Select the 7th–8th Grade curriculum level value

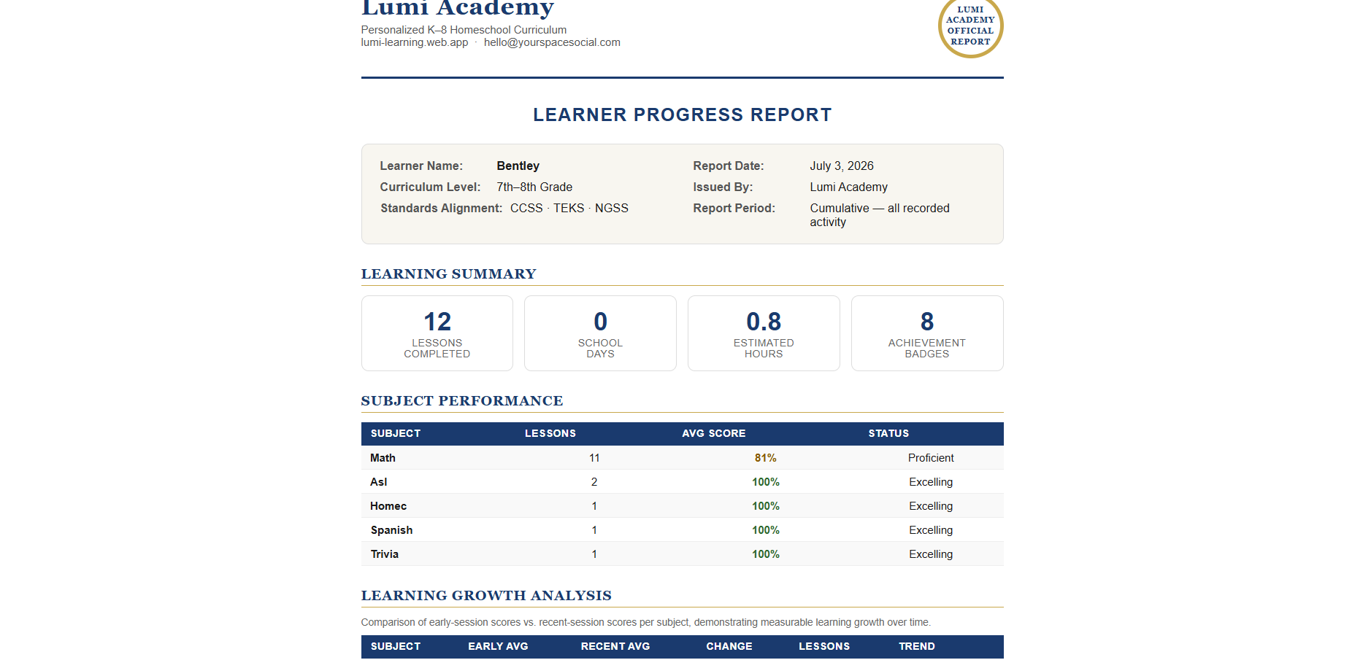click(x=534, y=187)
